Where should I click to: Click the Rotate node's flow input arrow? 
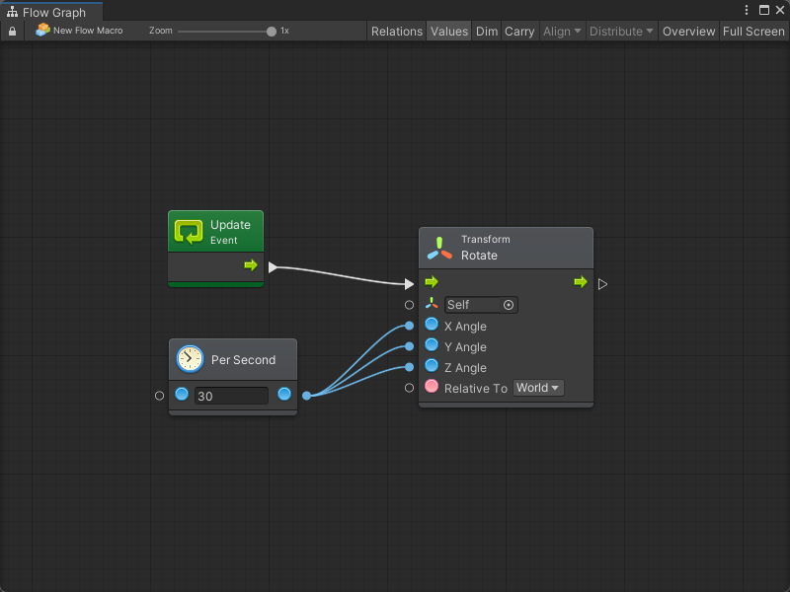tap(432, 283)
